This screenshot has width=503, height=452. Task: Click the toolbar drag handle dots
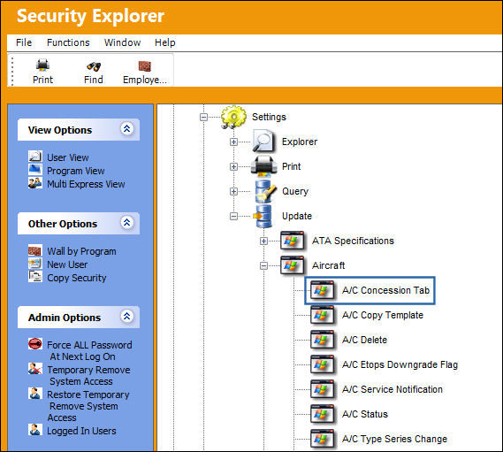click(12, 72)
